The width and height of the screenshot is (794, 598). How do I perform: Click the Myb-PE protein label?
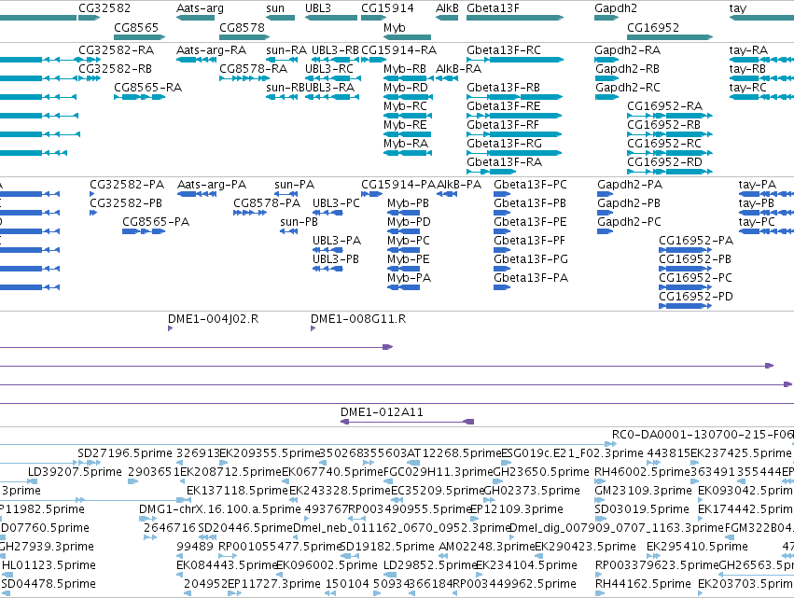409,259
